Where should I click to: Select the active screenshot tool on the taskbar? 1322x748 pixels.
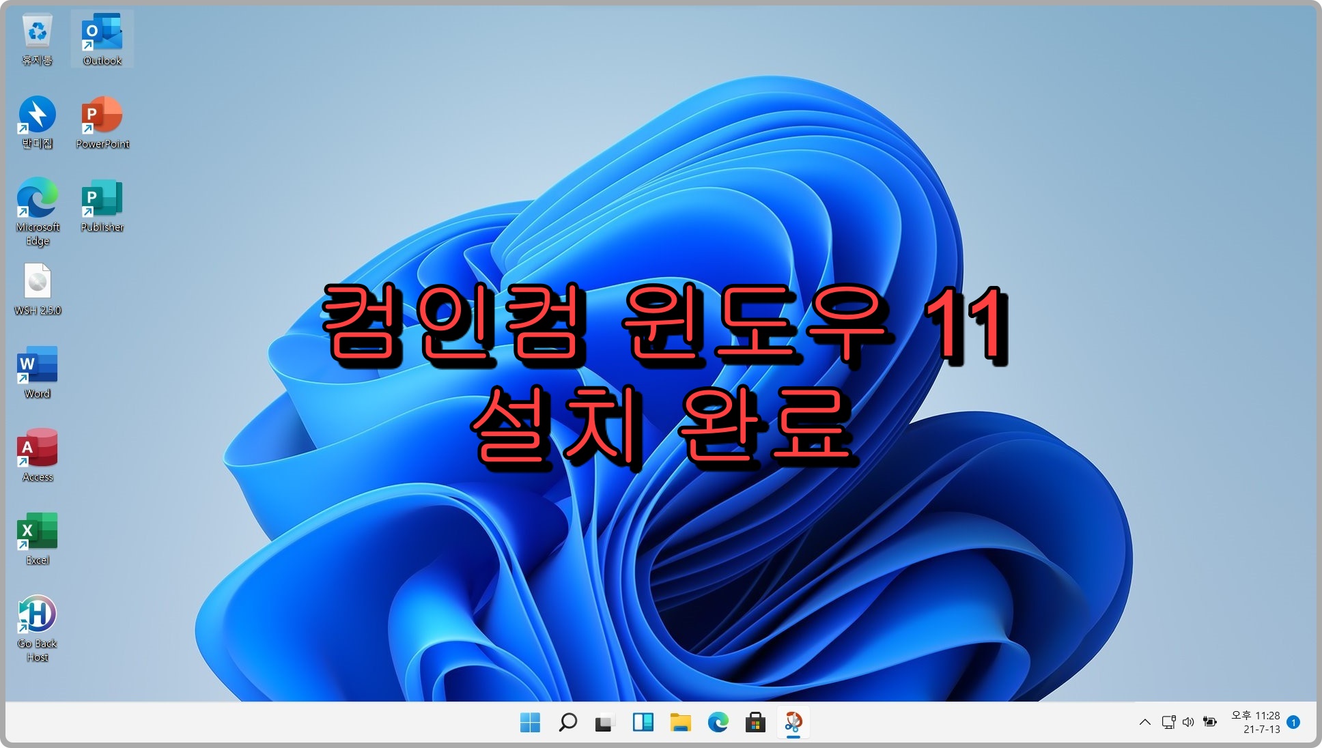point(792,721)
